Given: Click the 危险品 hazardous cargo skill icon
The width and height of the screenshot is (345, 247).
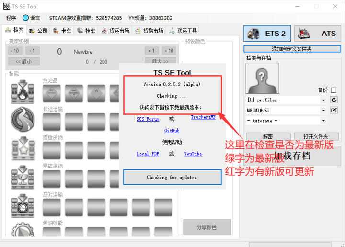Looking at the screenshot, I should pyautogui.click(x=23, y=91).
